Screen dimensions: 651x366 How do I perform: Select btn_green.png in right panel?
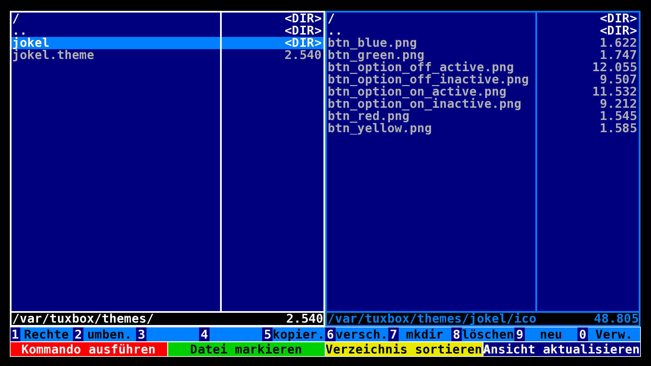(376, 55)
